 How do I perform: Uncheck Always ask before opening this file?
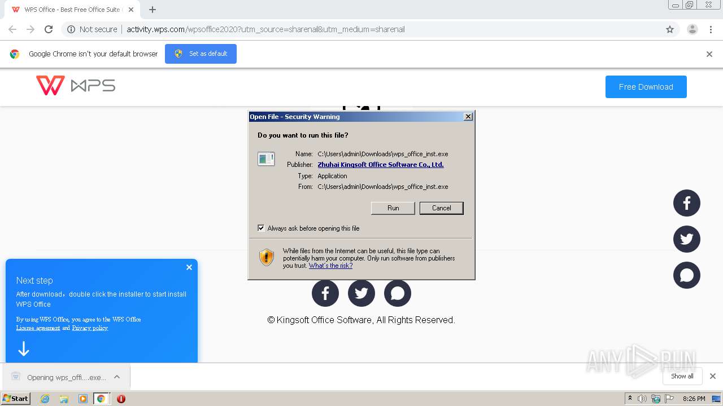[x=261, y=228]
